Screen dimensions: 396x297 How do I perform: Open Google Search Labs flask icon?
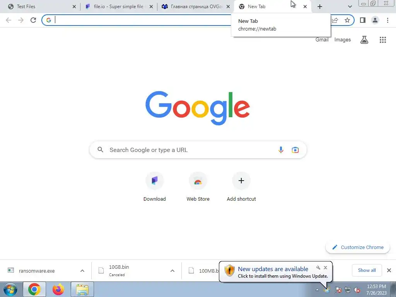click(364, 40)
